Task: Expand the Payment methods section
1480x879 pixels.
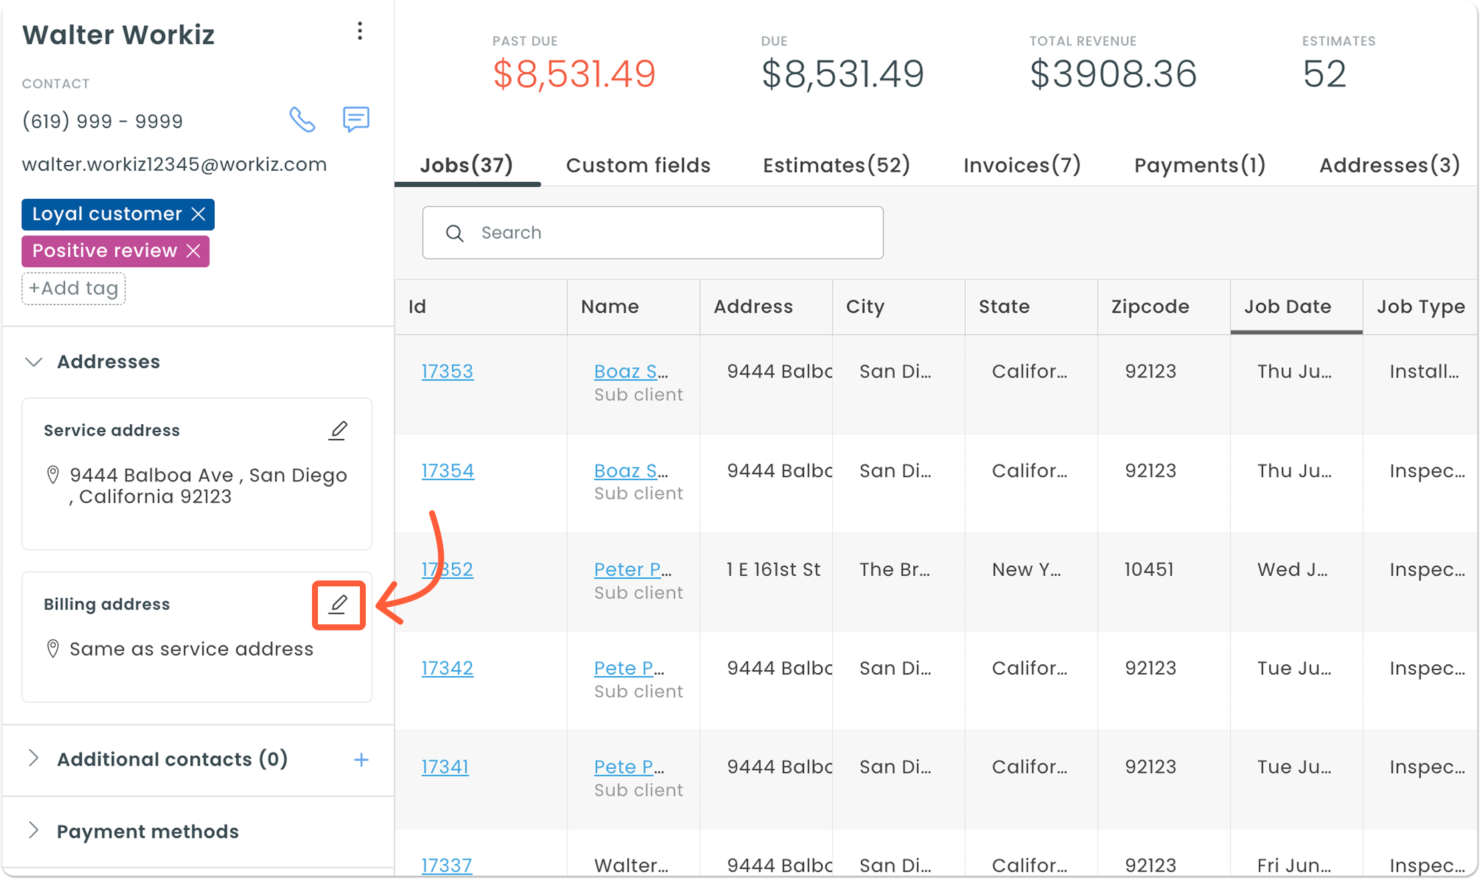Action: pyautogui.click(x=34, y=831)
